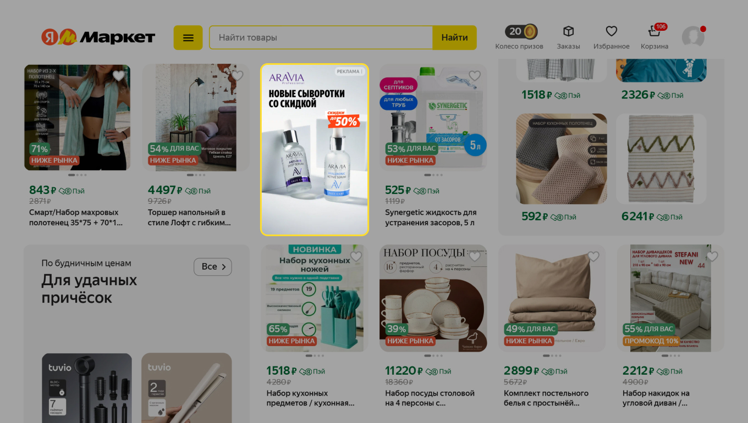This screenshot has width=748, height=423.
Task: Favorite the Synergetic liquid with heart
Action: [x=475, y=76]
